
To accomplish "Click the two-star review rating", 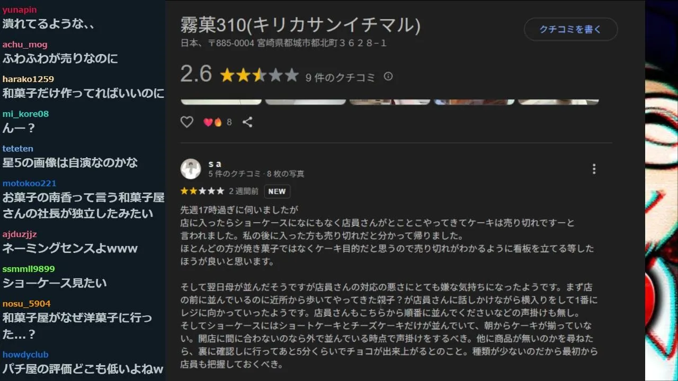I will 202,191.
